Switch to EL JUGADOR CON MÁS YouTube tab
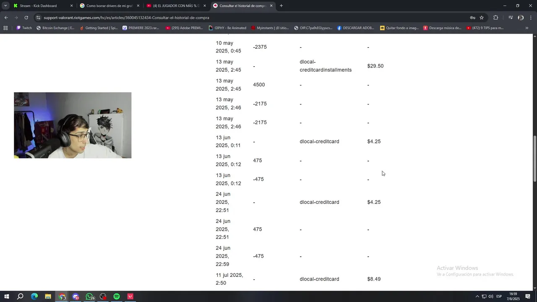The width and height of the screenshot is (537, 302). coord(176,6)
